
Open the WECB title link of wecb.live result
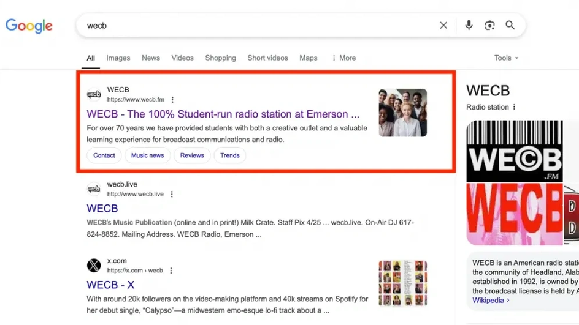click(x=102, y=209)
